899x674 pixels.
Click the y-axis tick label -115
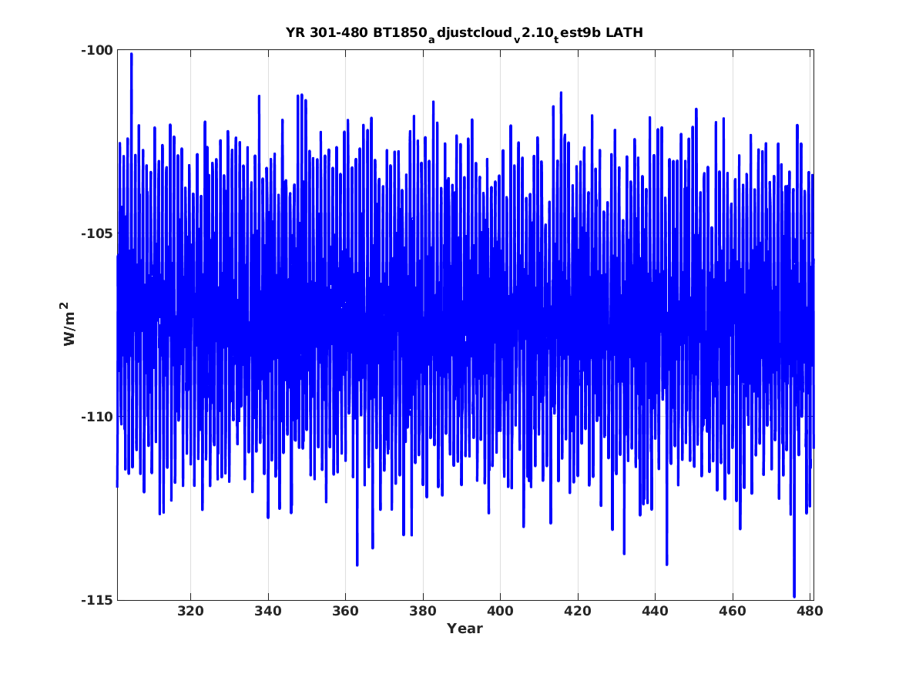point(97,600)
